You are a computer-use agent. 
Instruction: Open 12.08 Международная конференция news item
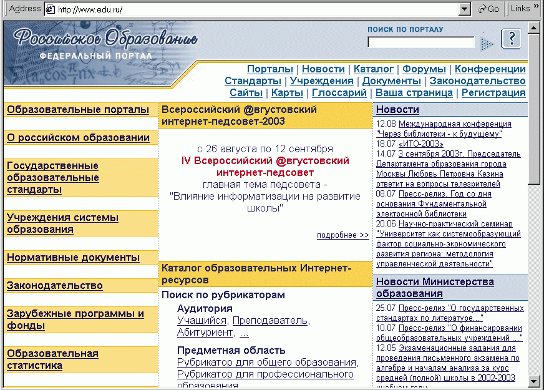[444, 129]
